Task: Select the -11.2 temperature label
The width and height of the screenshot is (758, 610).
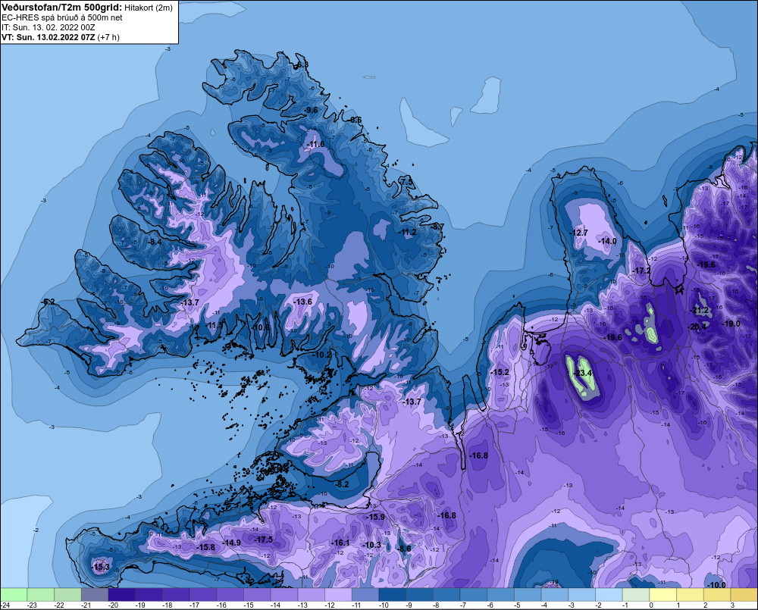Action: click(x=408, y=232)
